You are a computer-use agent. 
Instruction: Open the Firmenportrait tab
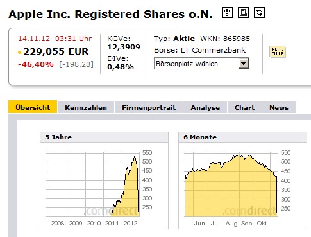coord(149,107)
